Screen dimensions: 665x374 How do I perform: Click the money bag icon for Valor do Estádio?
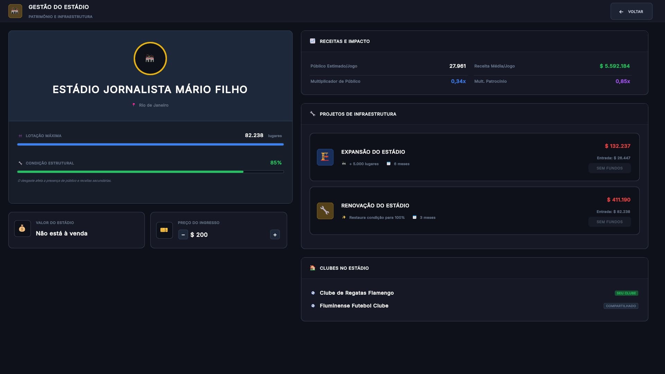22,229
